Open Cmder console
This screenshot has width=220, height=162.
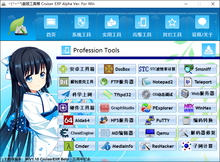pos(77,146)
